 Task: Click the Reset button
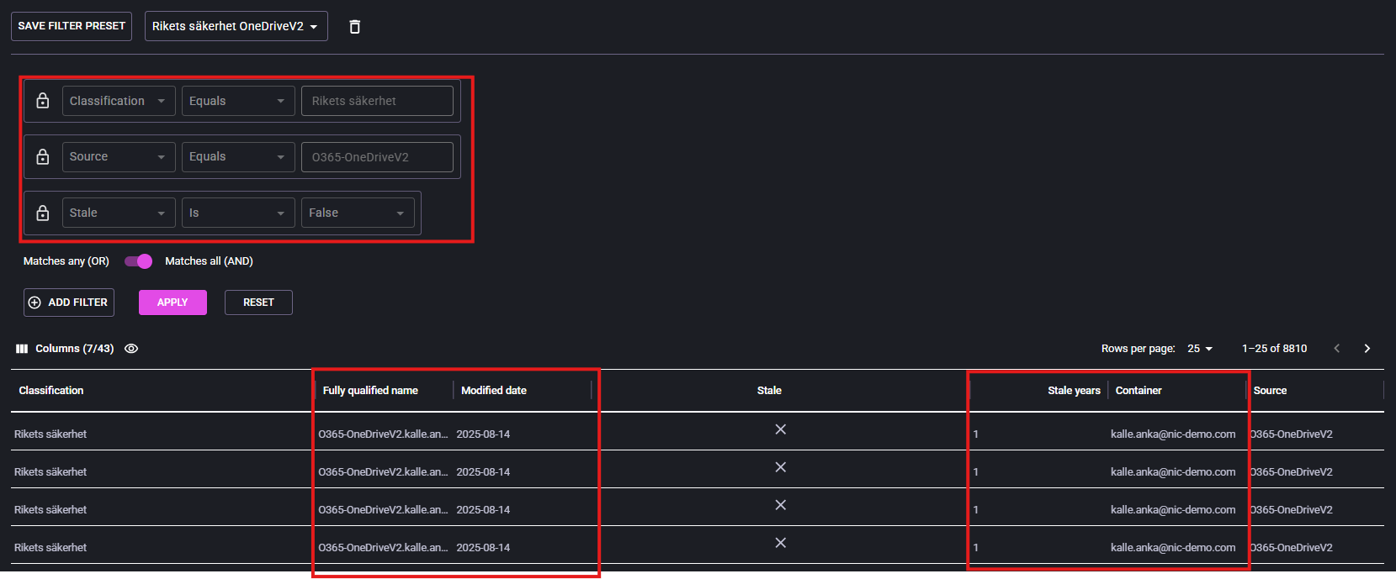pos(258,303)
